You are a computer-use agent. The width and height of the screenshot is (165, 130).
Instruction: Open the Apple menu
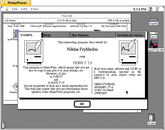[7, 9]
